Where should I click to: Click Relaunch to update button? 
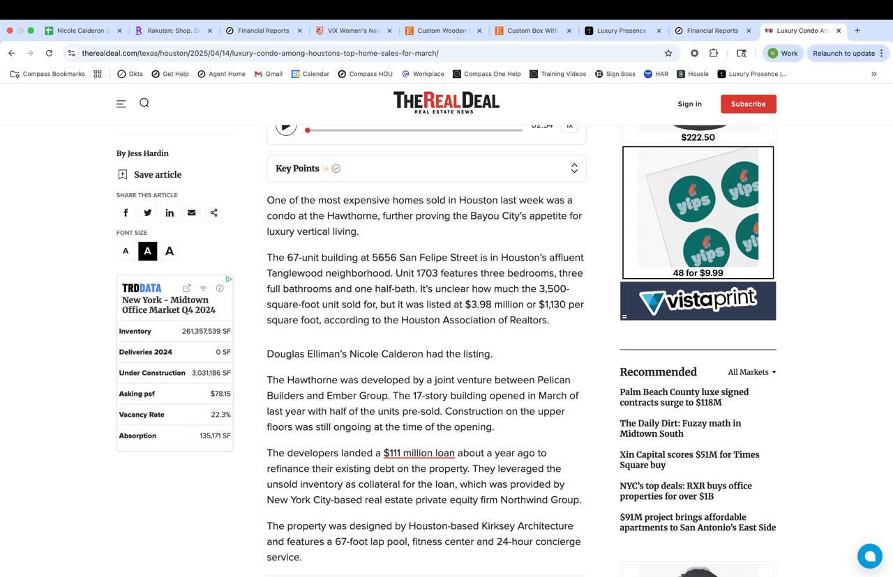(x=848, y=53)
